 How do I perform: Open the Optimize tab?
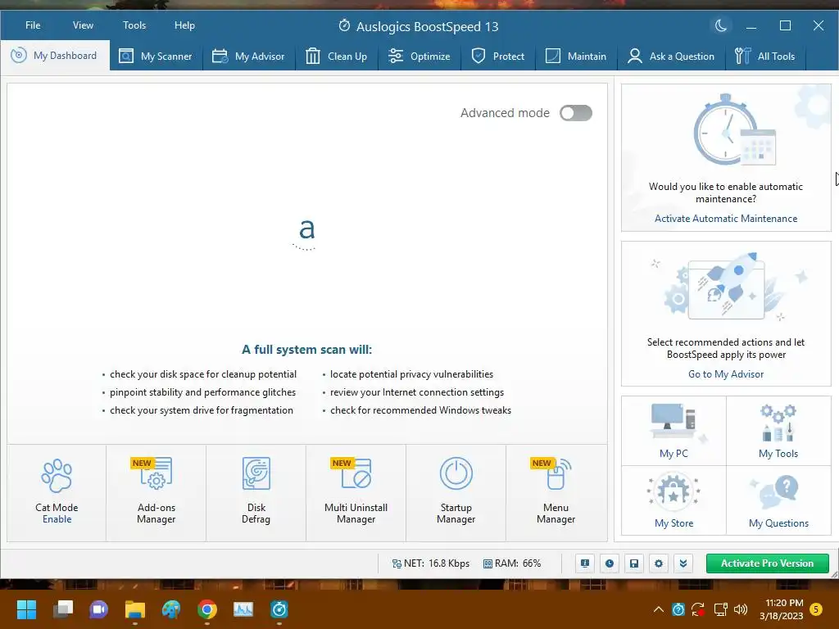point(419,57)
